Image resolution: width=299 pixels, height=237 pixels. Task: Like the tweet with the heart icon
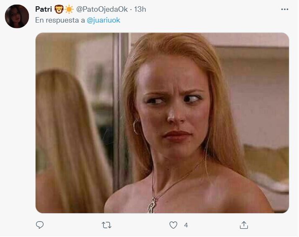(x=173, y=225)
